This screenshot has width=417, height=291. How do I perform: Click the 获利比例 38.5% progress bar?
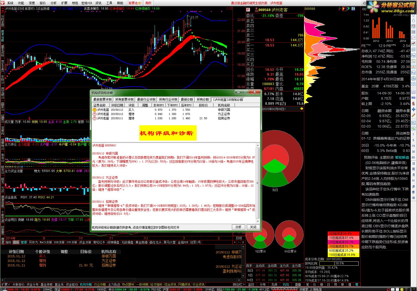tap(339, 263)
